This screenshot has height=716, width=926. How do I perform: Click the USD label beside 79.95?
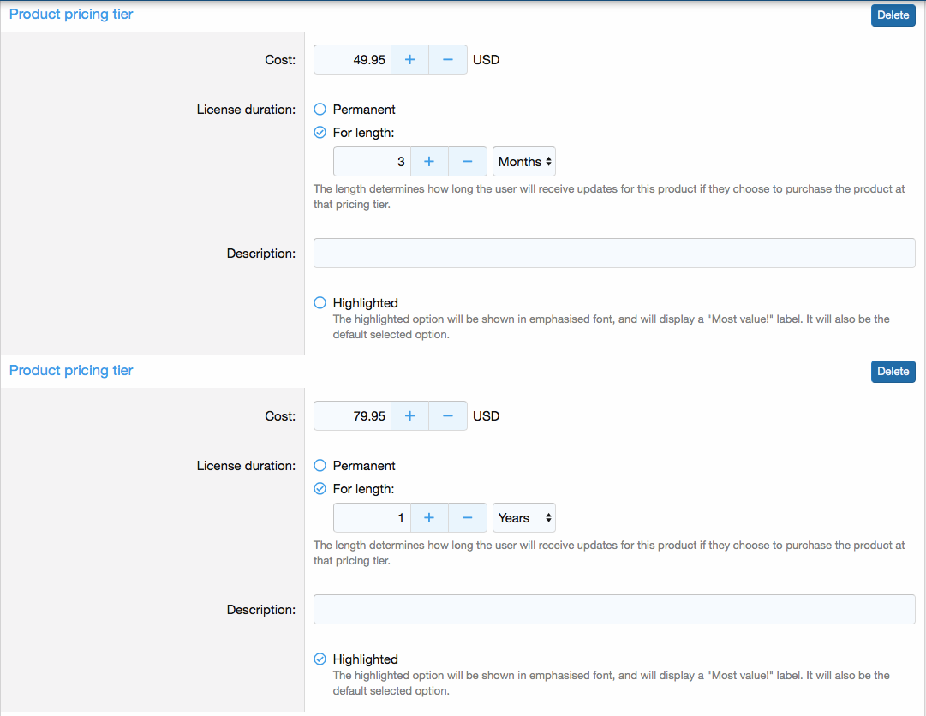486,416
